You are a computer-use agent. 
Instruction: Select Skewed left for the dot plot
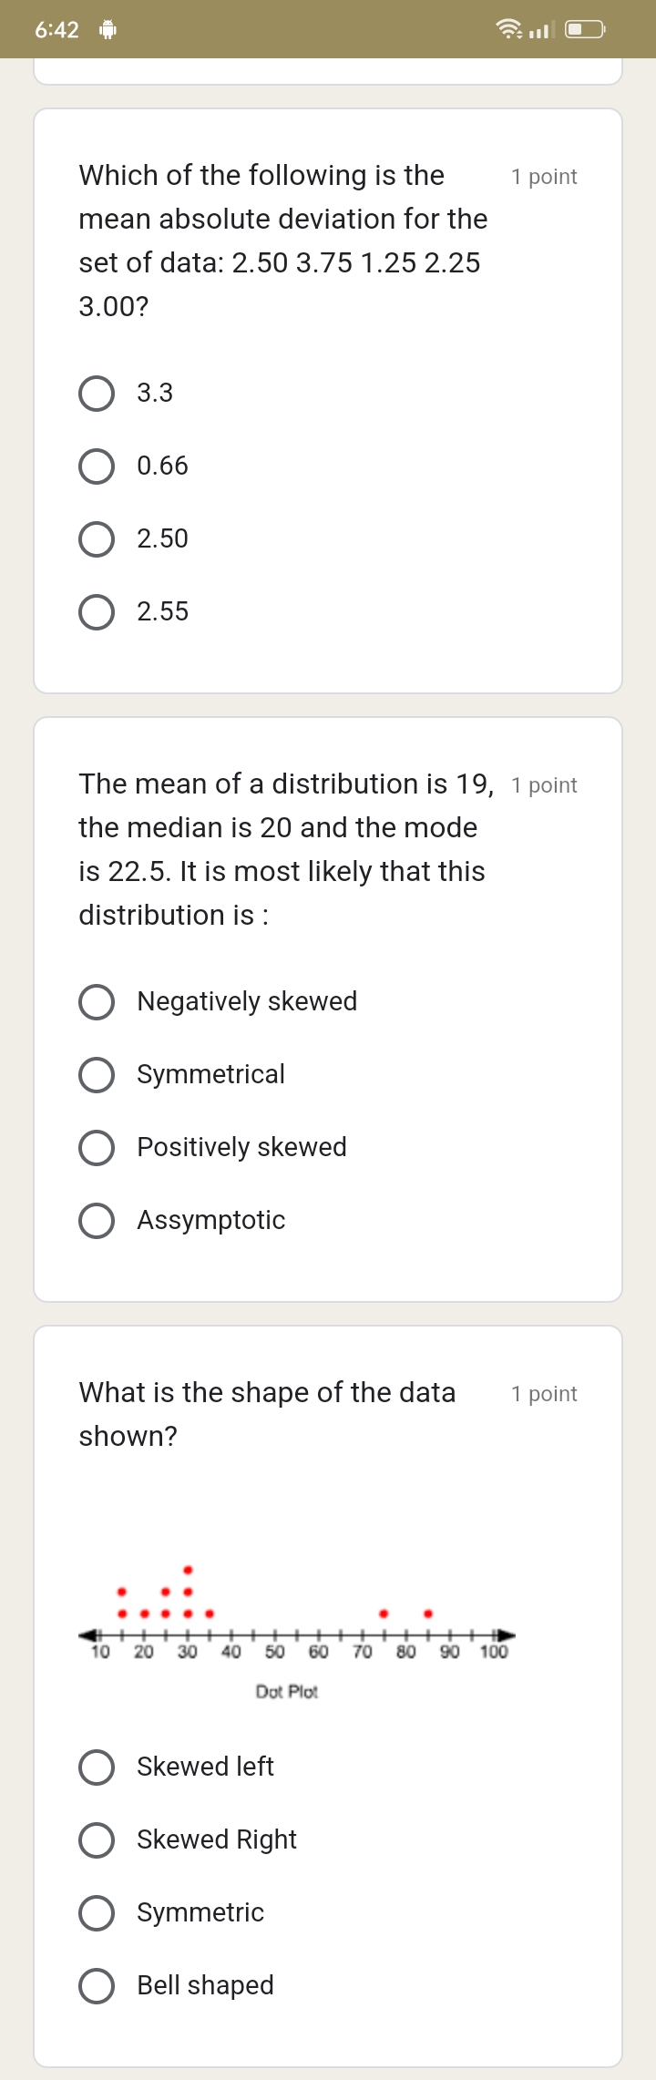(x=96, y=1767)
